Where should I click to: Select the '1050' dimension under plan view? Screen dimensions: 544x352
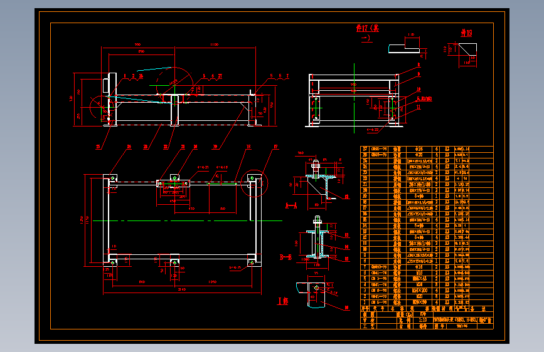212,282
